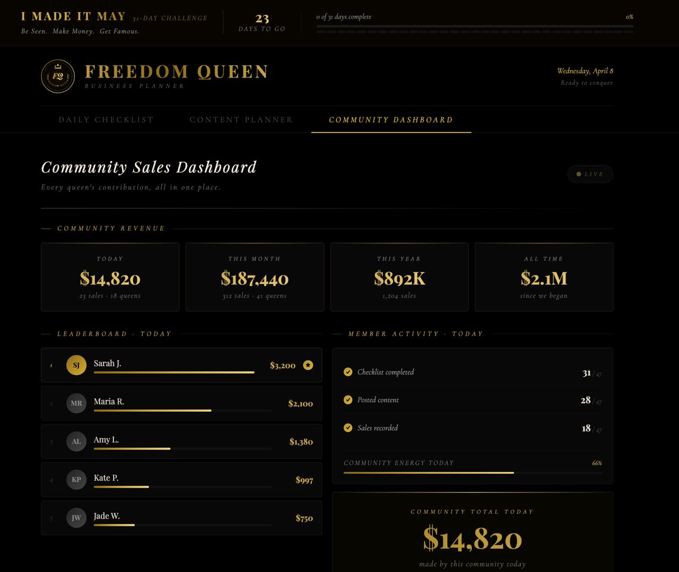The image size is (679, 572).
Task: Click Kate P.'s KP avatar
Action: point(76,480)
